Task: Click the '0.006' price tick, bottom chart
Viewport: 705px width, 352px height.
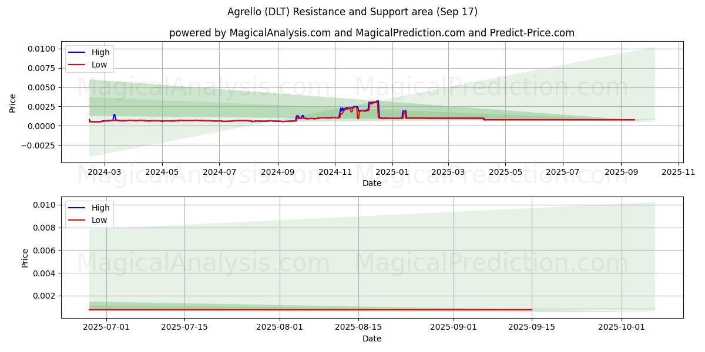Action: coord(44,251)
